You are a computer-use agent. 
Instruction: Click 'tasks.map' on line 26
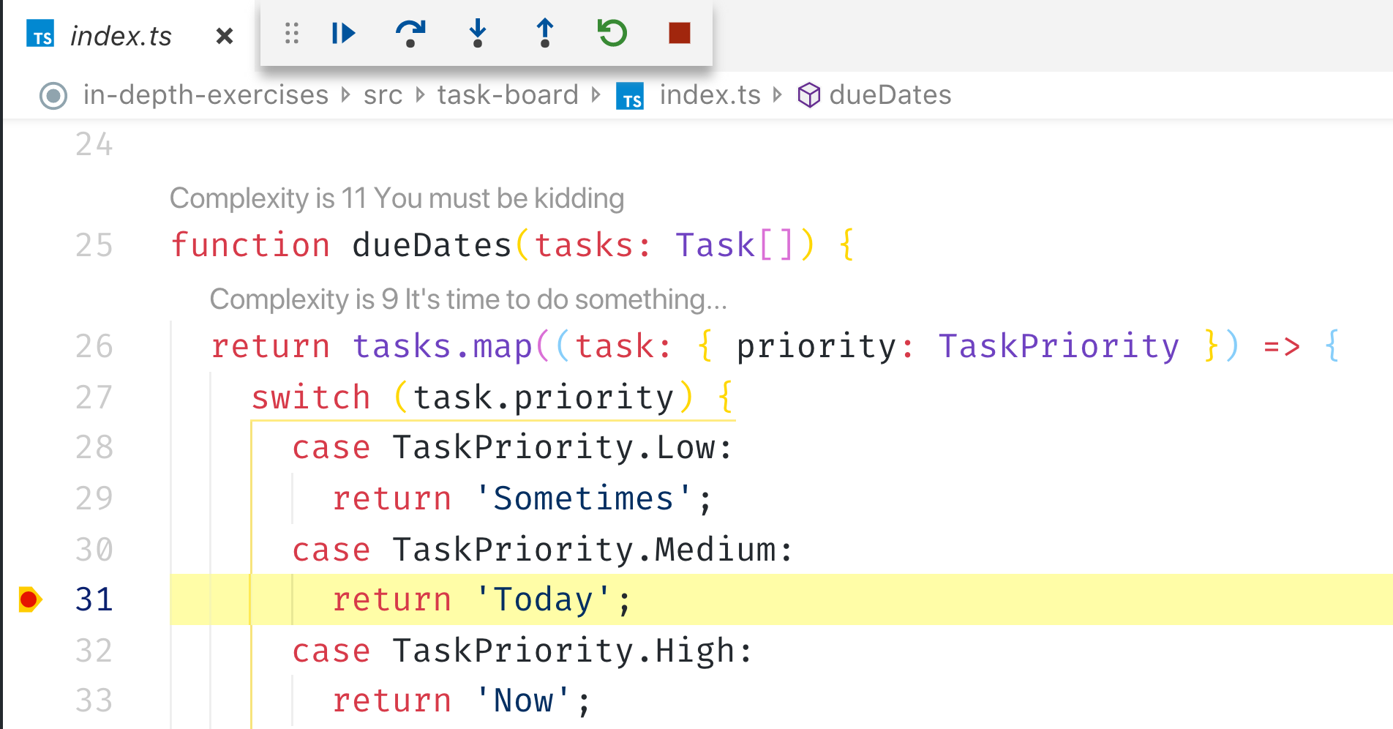coord(443,346)
